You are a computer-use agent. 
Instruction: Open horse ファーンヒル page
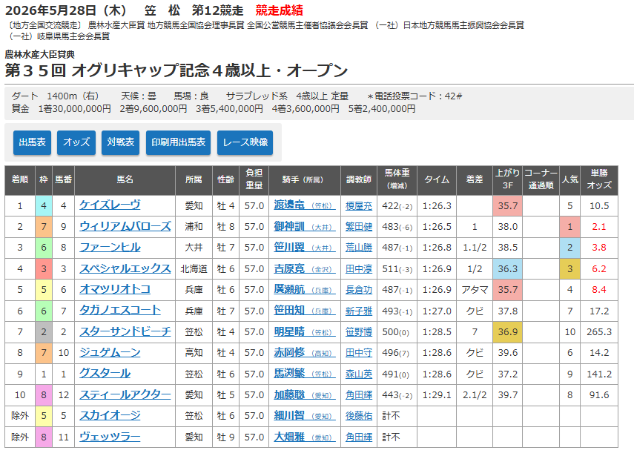point(110,248)
